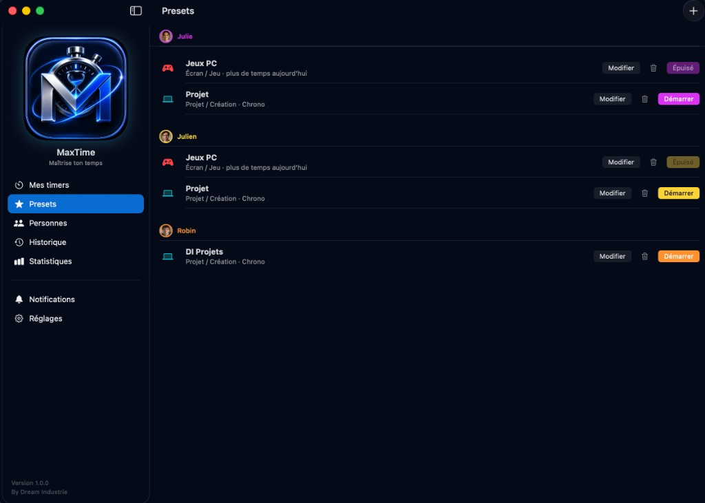This screenshot has height=503, width=705.
Task: Select the Presets sidebar item
Action: (x=76, y=204)
